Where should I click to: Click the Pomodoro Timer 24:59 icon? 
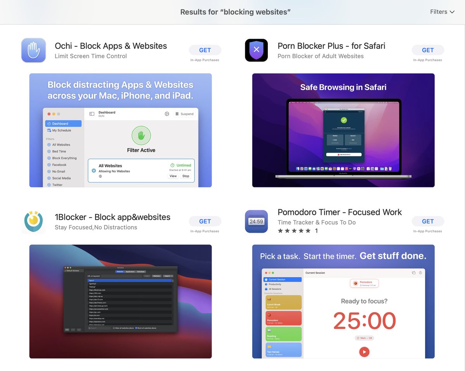point(257,222)
